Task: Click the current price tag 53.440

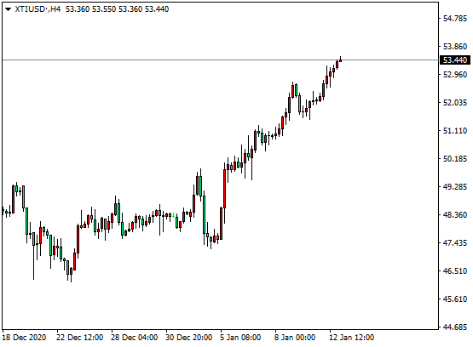Action: pyautogui.click(x=455, y=60)
